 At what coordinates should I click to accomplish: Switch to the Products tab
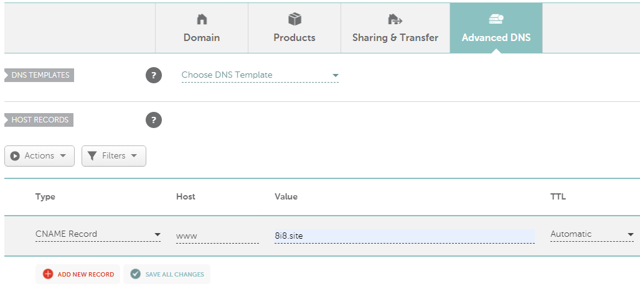[x=294, y=28]
